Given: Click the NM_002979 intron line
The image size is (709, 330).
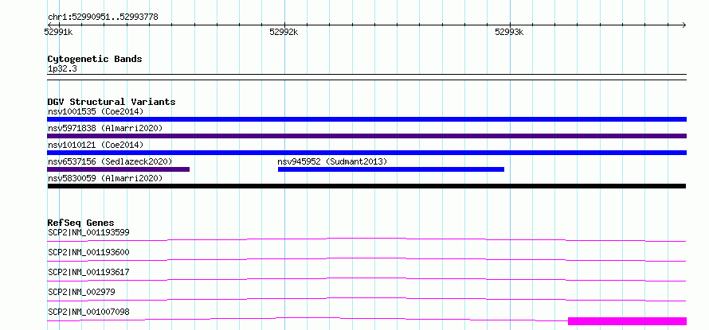Looking at the screenshot, I should coord(366,298).
